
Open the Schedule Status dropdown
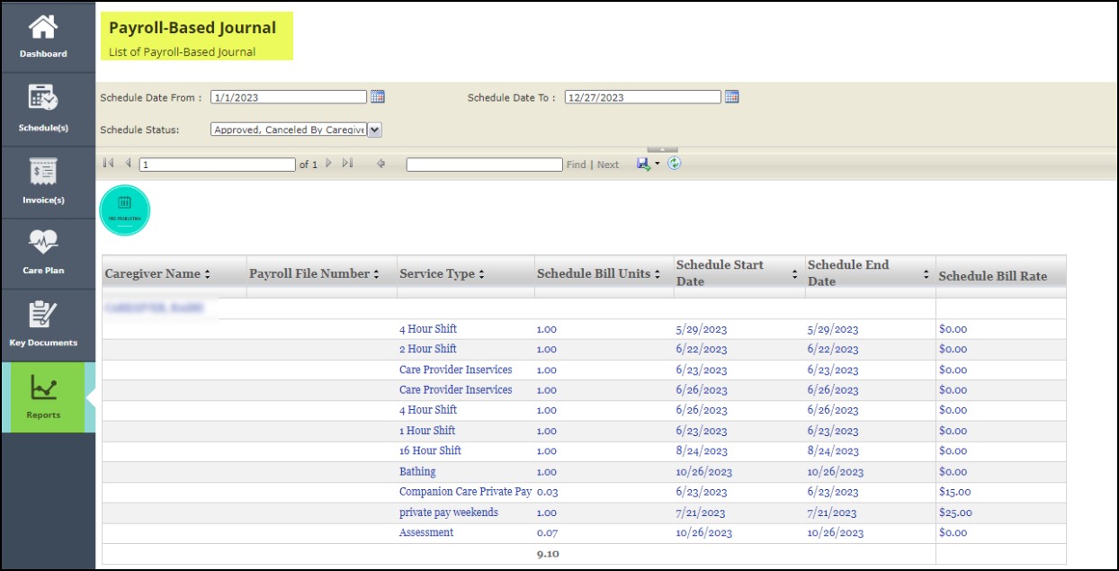(374, 129)
